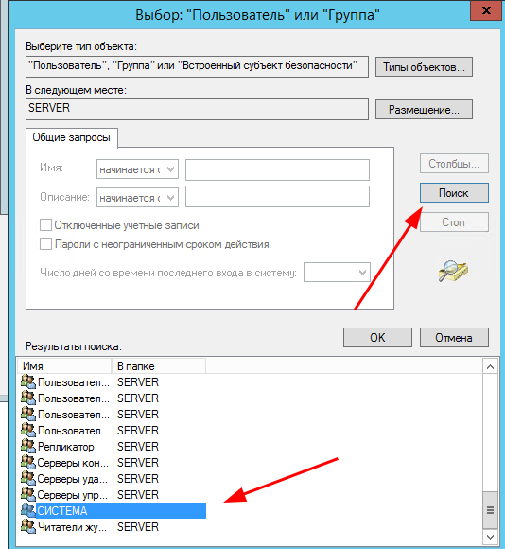Click the icon of Читатели жу... entry
Screen dimensions: 505x549
click(x=28, y=526)
